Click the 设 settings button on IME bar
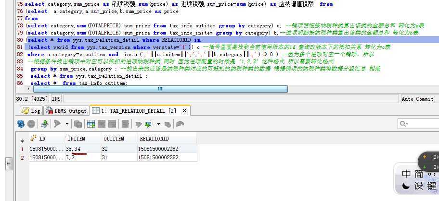The image size is (439, 201). (x=419, y=186)
